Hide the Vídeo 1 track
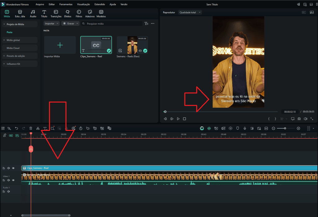 coord(13,180)
